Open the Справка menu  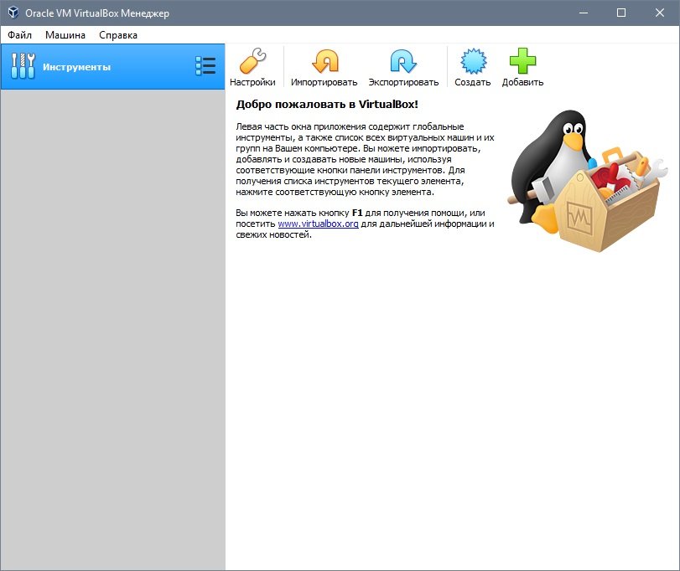tap(118, 35)
